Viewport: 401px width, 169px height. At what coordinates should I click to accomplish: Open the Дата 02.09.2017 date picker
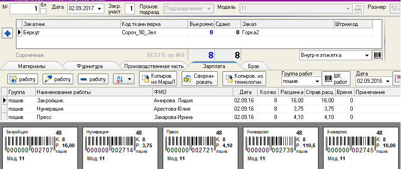(x=86, y=9)
